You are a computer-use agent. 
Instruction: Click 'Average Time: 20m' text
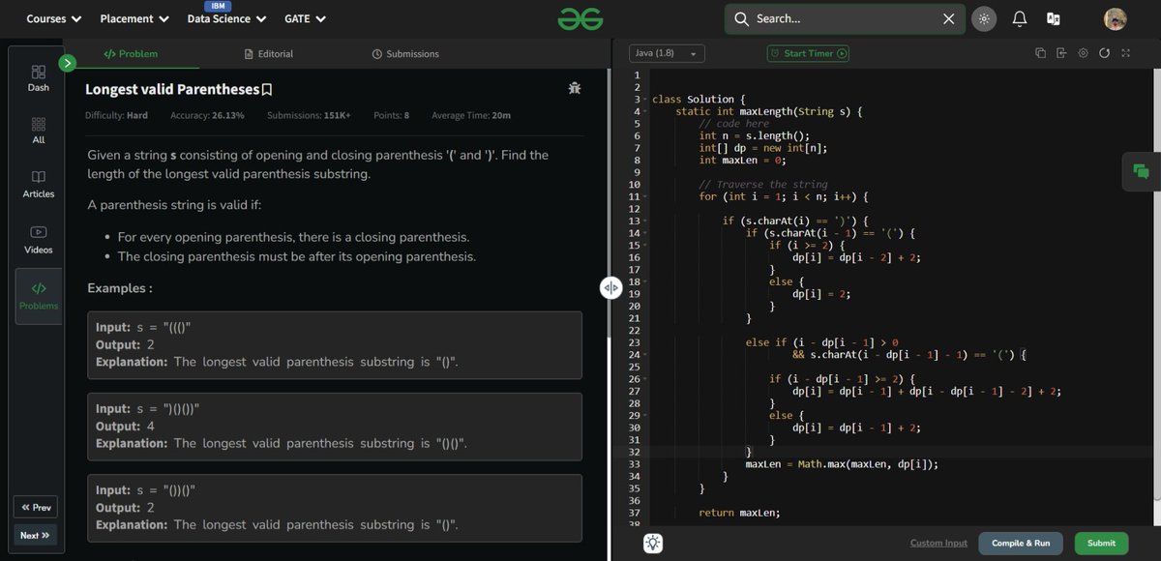[471, 116]
